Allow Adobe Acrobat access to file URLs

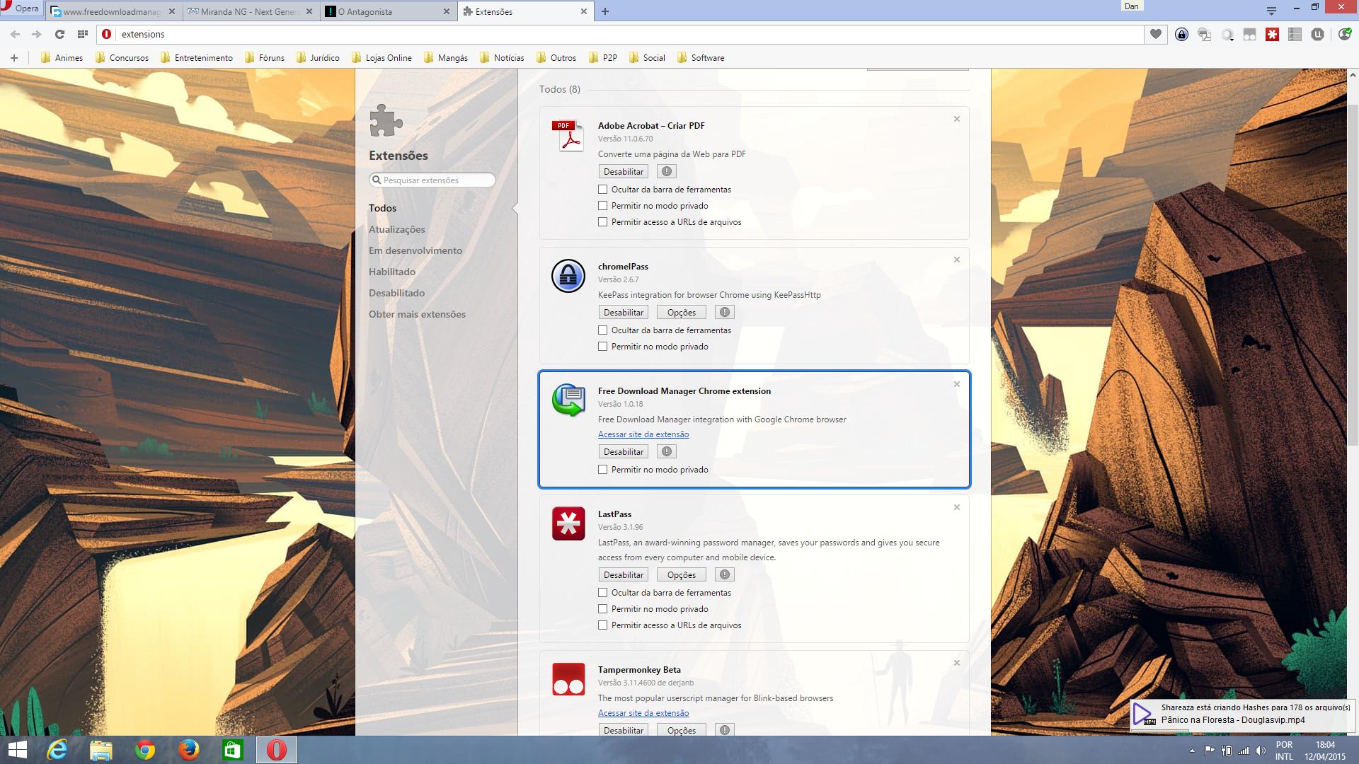pos(603,222)
